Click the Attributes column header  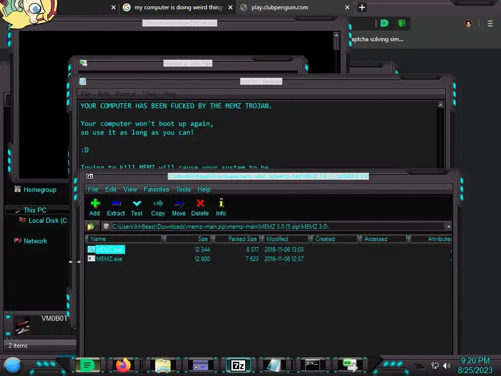click(x=431, y=239)
